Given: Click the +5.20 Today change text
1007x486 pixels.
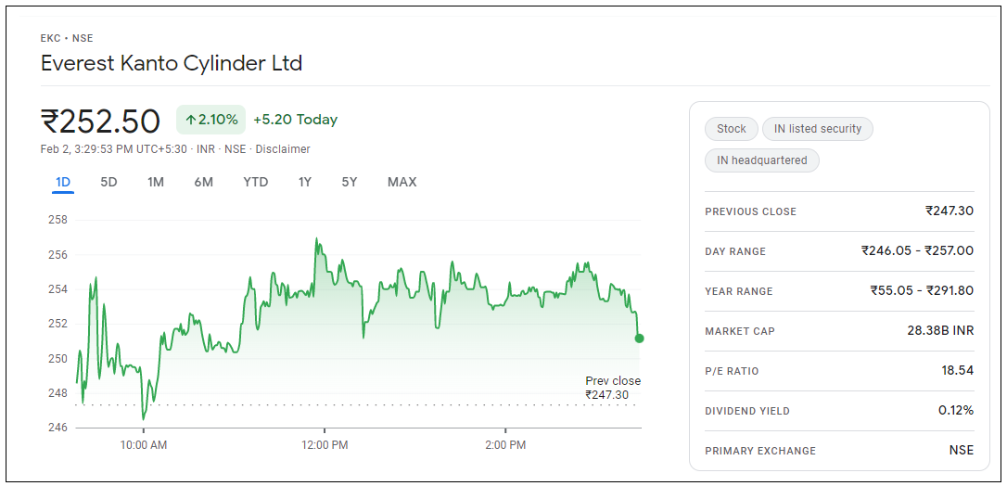Looking at the screenshot, I should click(x=296, y=120).
